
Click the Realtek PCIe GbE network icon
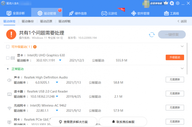point(9,122)
